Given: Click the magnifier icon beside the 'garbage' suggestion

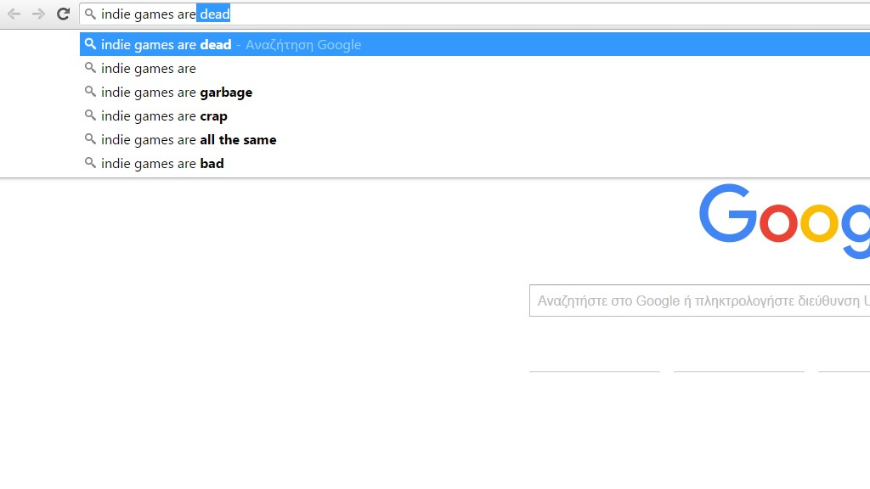Looking at the screenshot, I should coord(90,92).
